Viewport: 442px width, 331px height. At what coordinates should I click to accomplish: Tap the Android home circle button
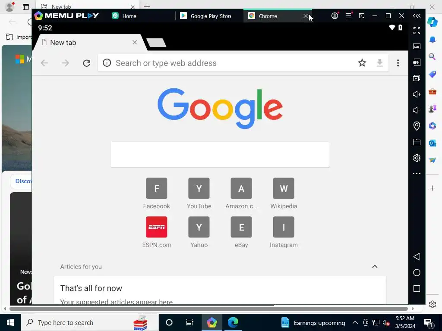pos(417,272)
